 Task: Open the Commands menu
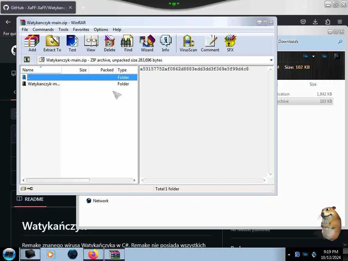click(x=43, y=30)
